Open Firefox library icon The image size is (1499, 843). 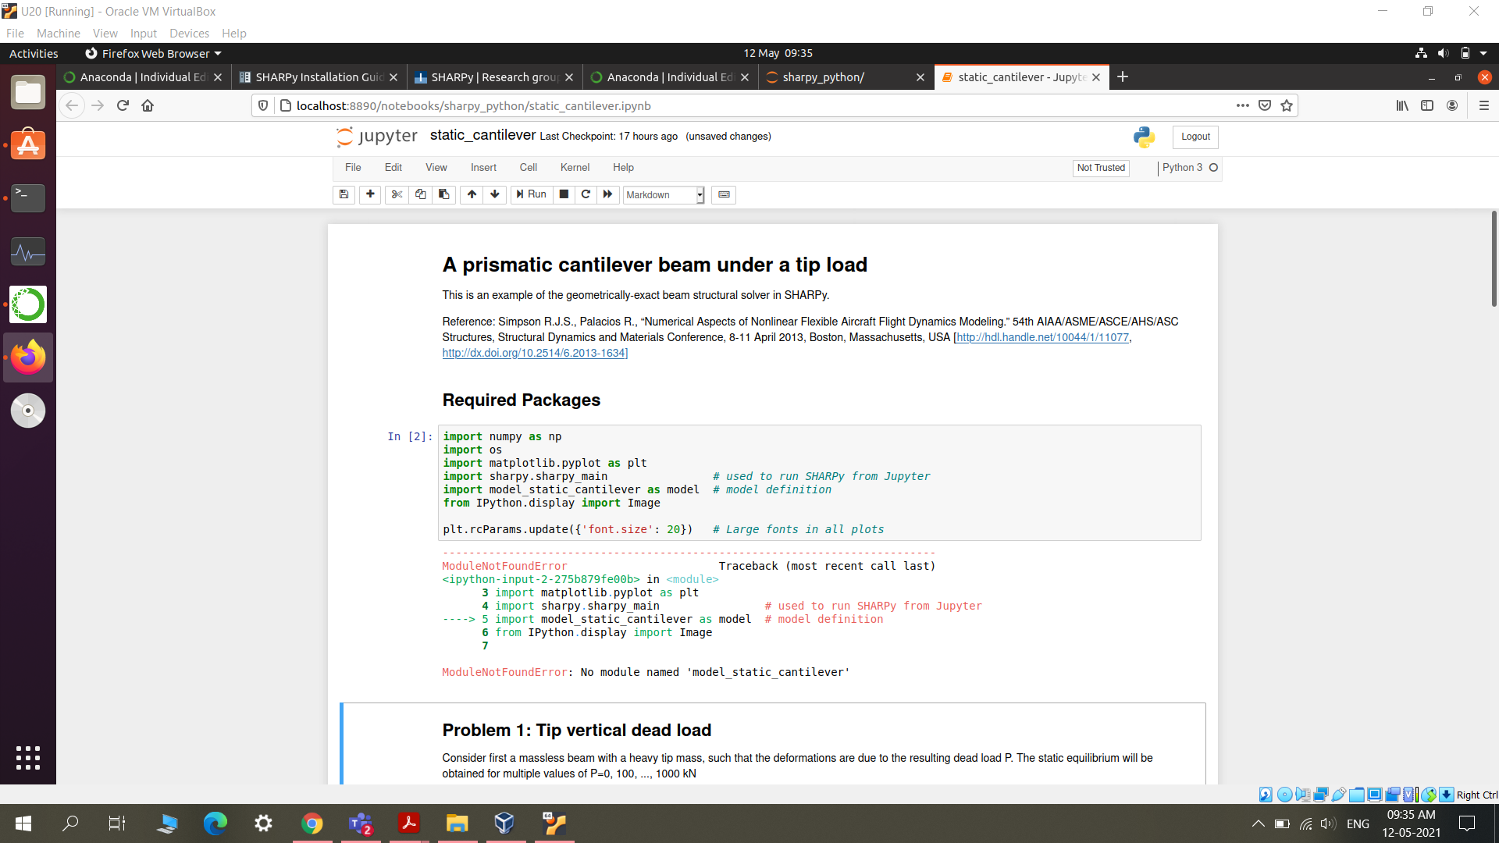(1402, 105)
